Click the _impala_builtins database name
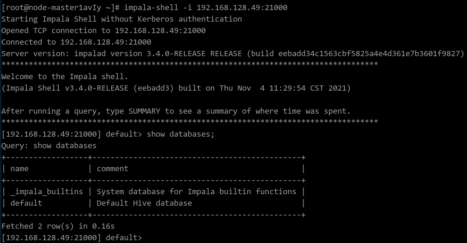 click(47, 191)
